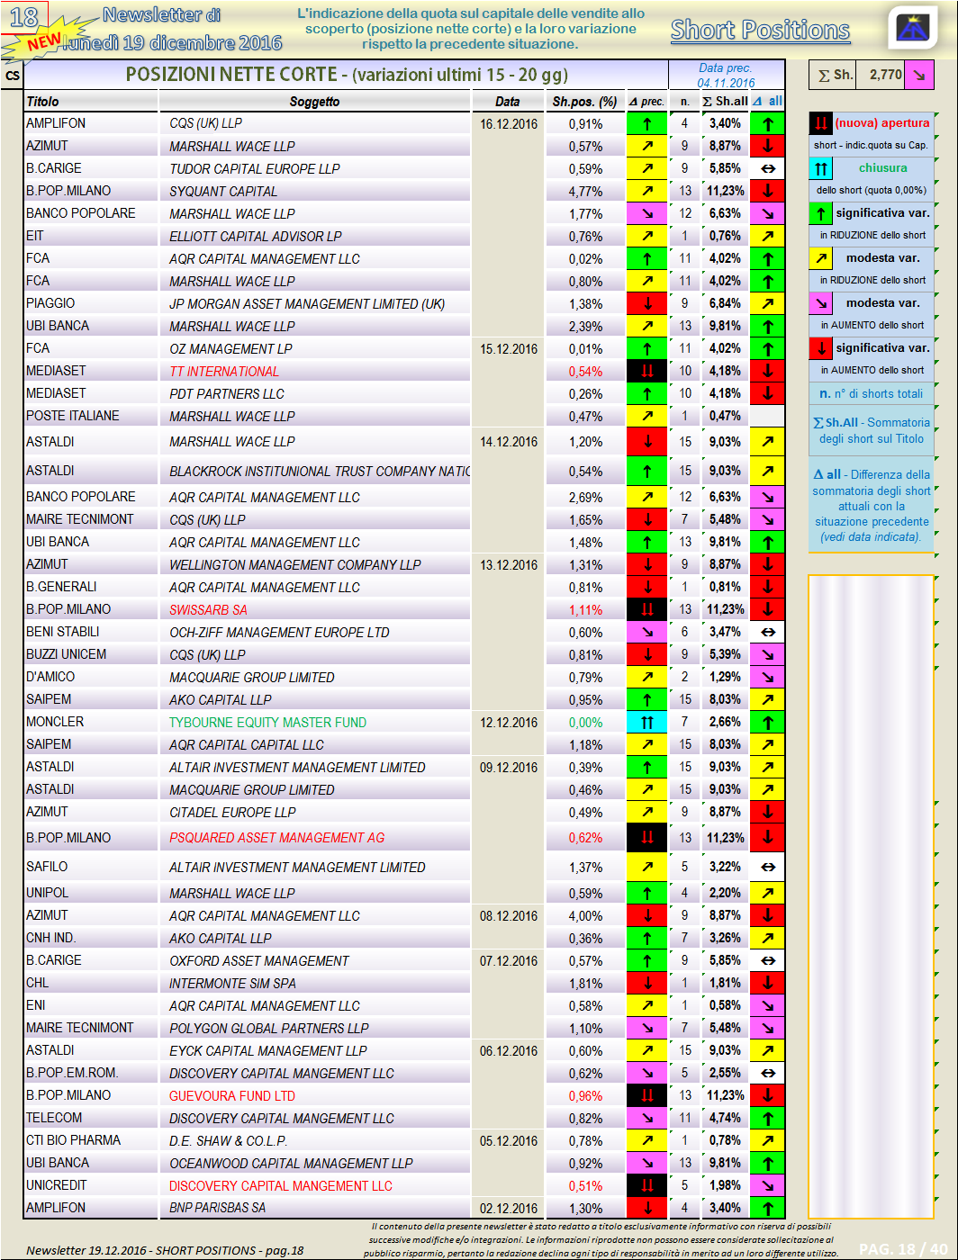Click the black '(nuova) apertura' legend icon
This screenshot has height=1260, width=958.
(x=820, y=123)
